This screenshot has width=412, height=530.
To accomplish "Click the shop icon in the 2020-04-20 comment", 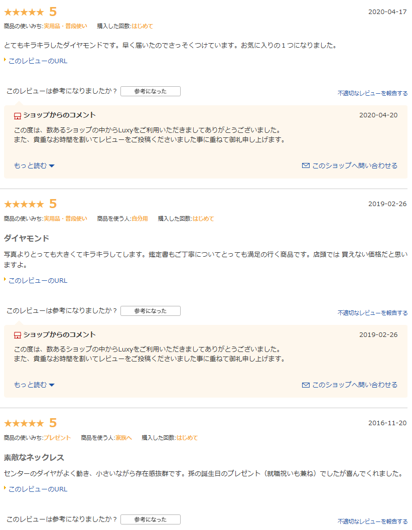I will 17,116.
